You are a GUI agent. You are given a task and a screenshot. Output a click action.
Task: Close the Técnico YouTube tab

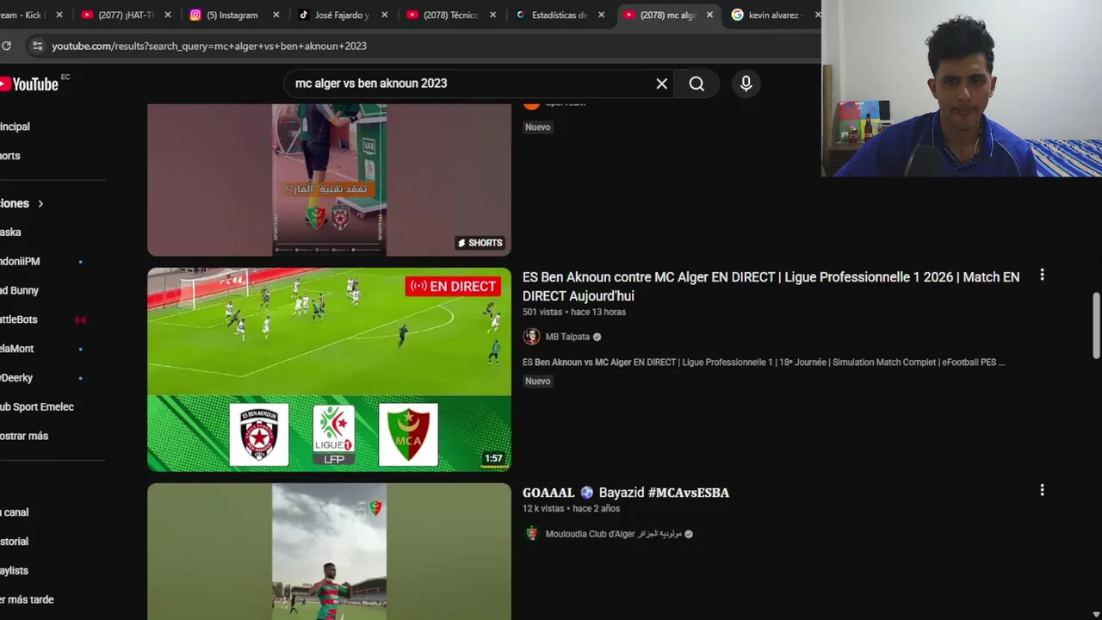point(493,15)
